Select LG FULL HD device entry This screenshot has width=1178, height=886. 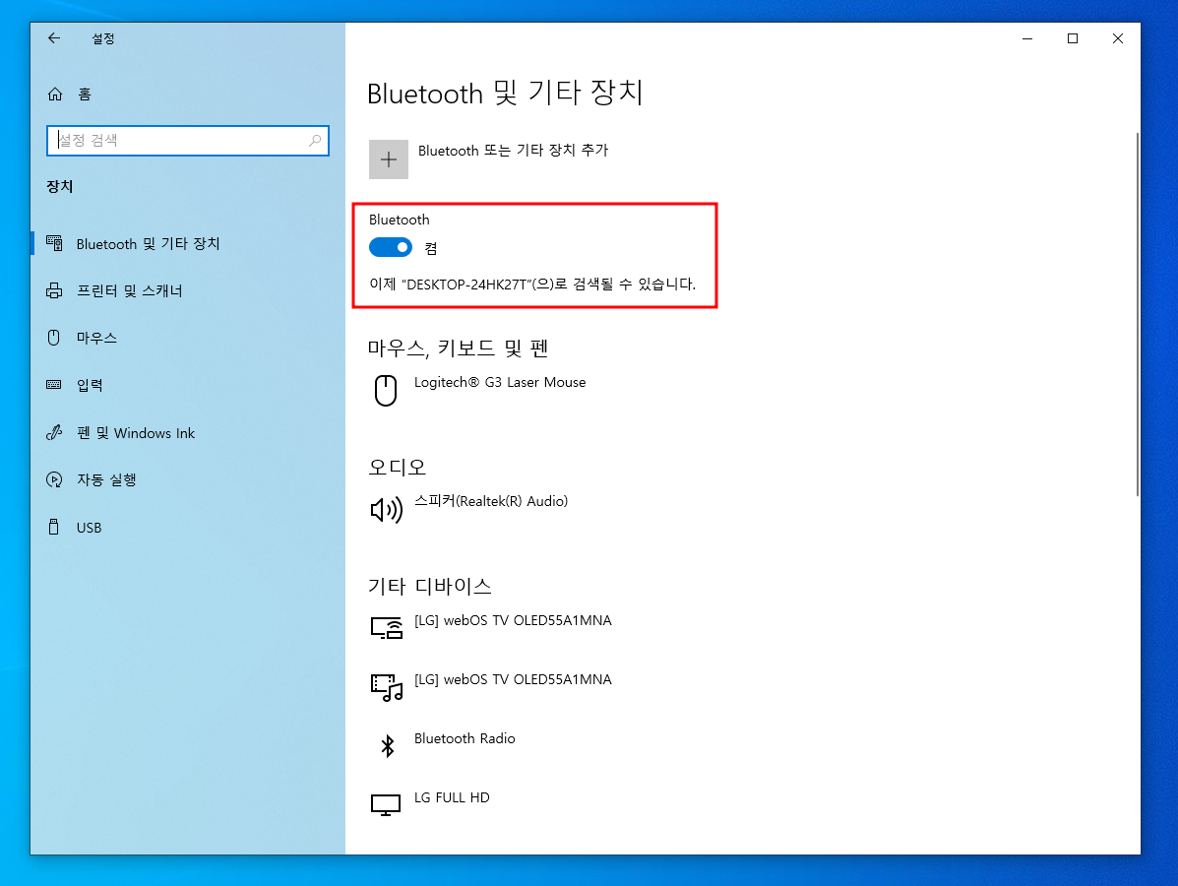click(452, 797)
